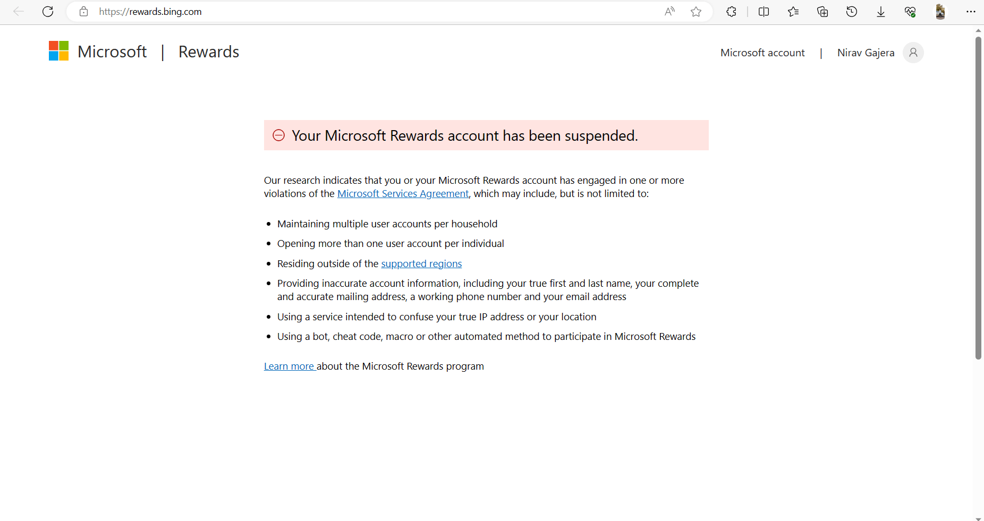The image size is (984, 521).
Task: Click the Read aloud icon
Action: pos(669,12)
